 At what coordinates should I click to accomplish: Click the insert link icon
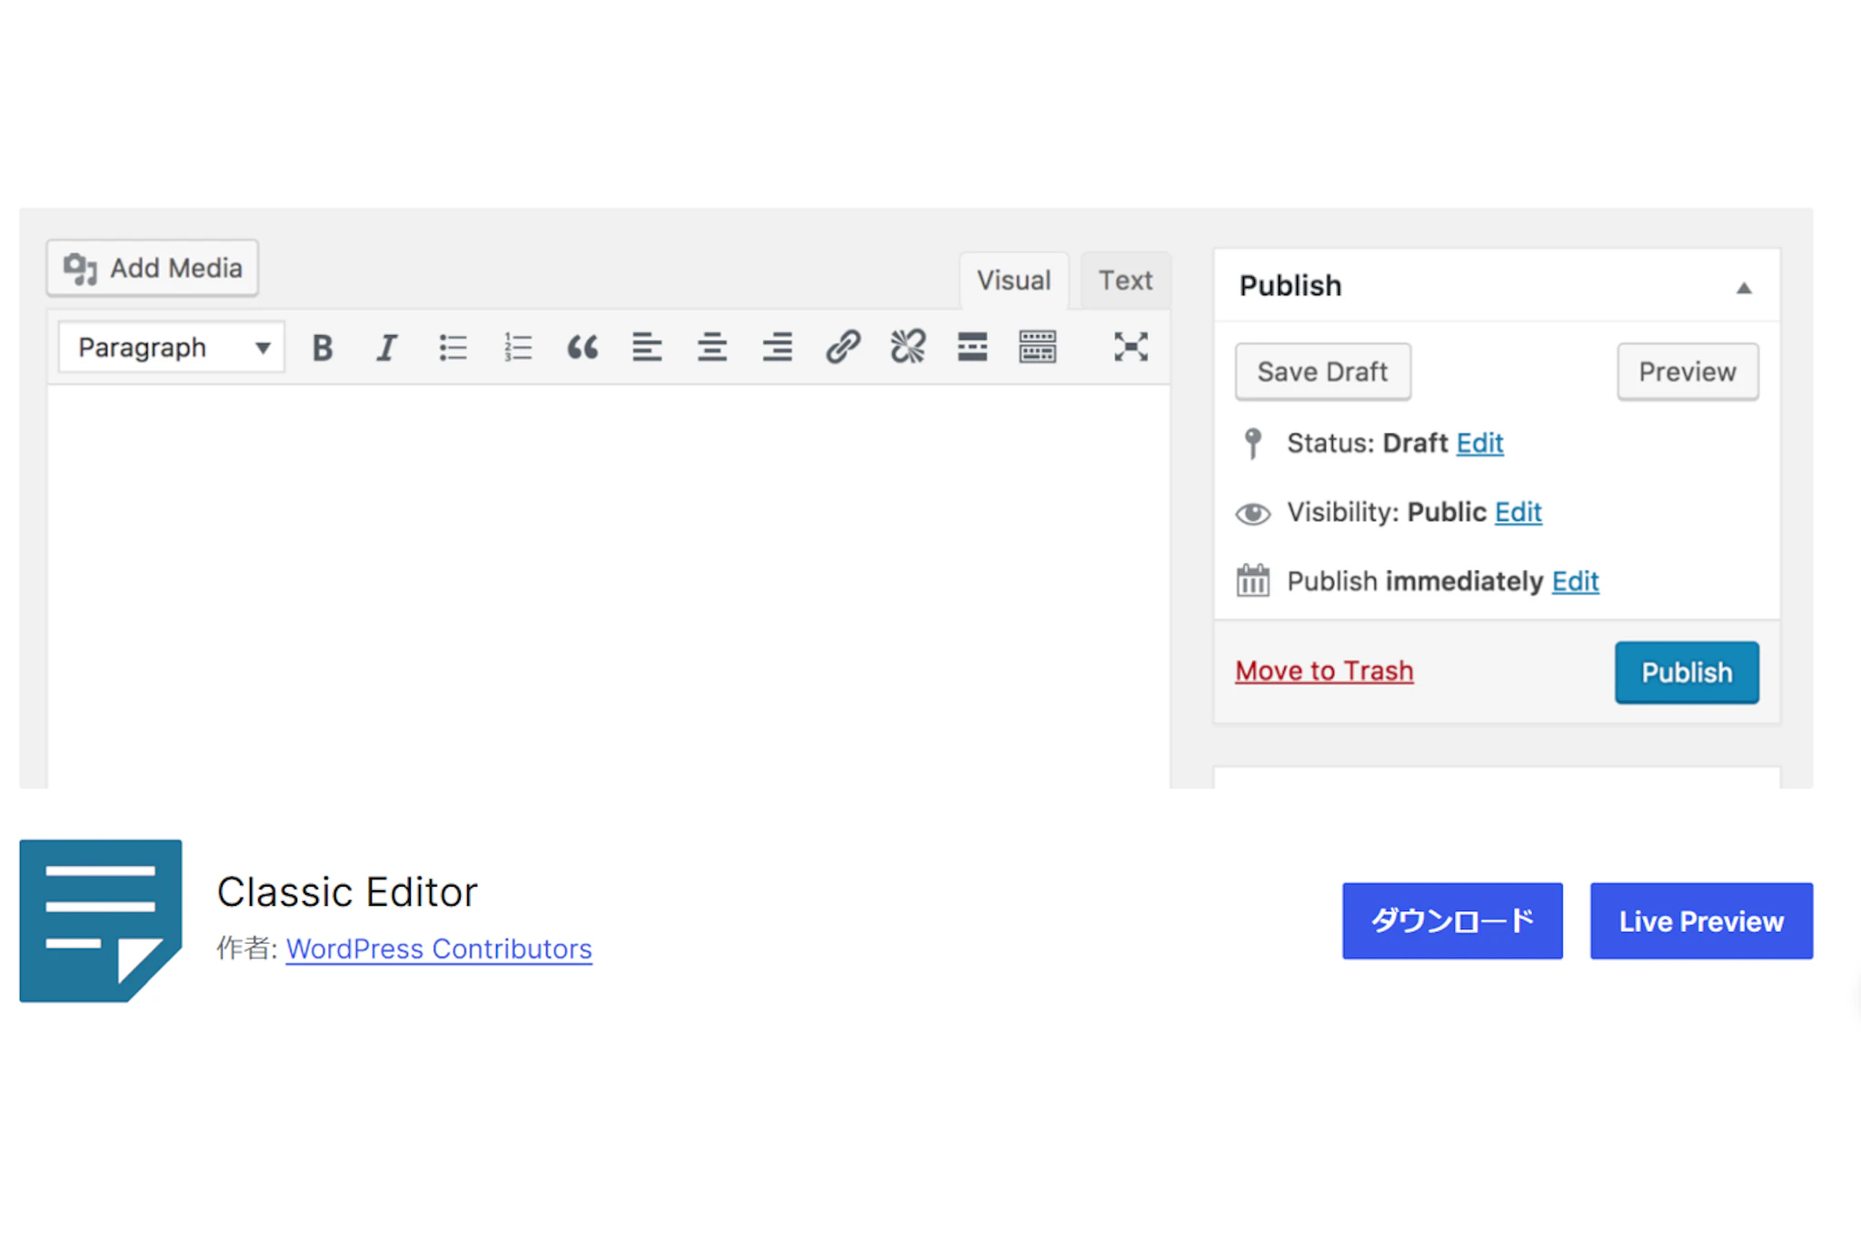(842, 348)
